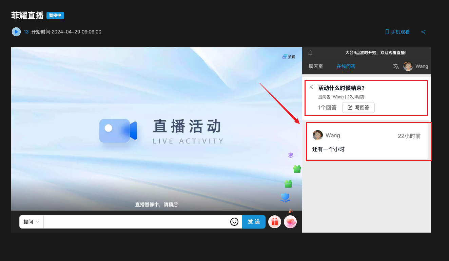Select the 在线问答 tab
Viewport: 449px width, 261px height.
tap(346, 66)
